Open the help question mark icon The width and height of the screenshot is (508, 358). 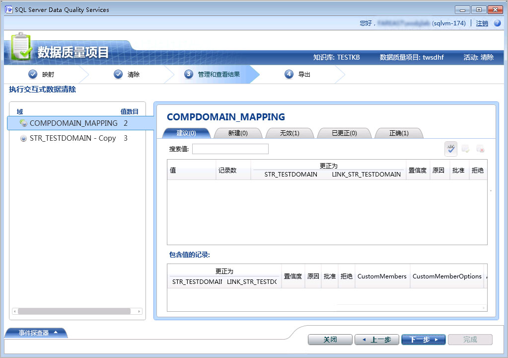(497, 23)
